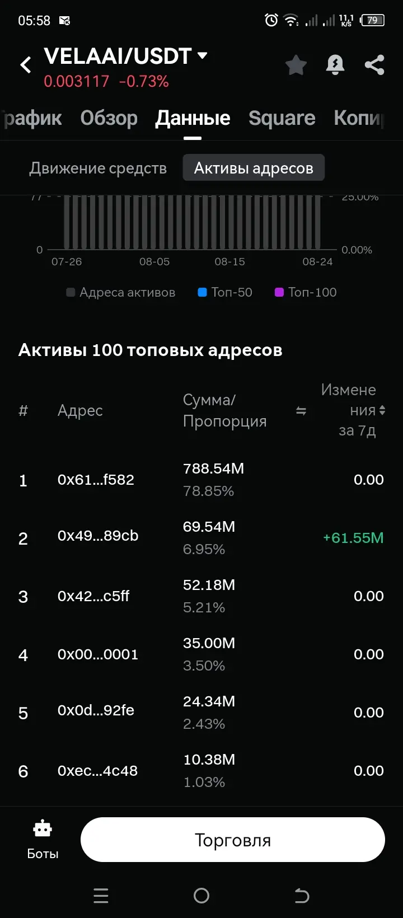Open address 0x61...f582 row
The image size is (403, 918).
pos(201,480)
